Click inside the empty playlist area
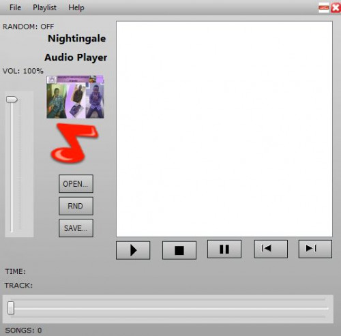This screenshot has width=341, height=336. pyautogui.click(x=224, y=129)
